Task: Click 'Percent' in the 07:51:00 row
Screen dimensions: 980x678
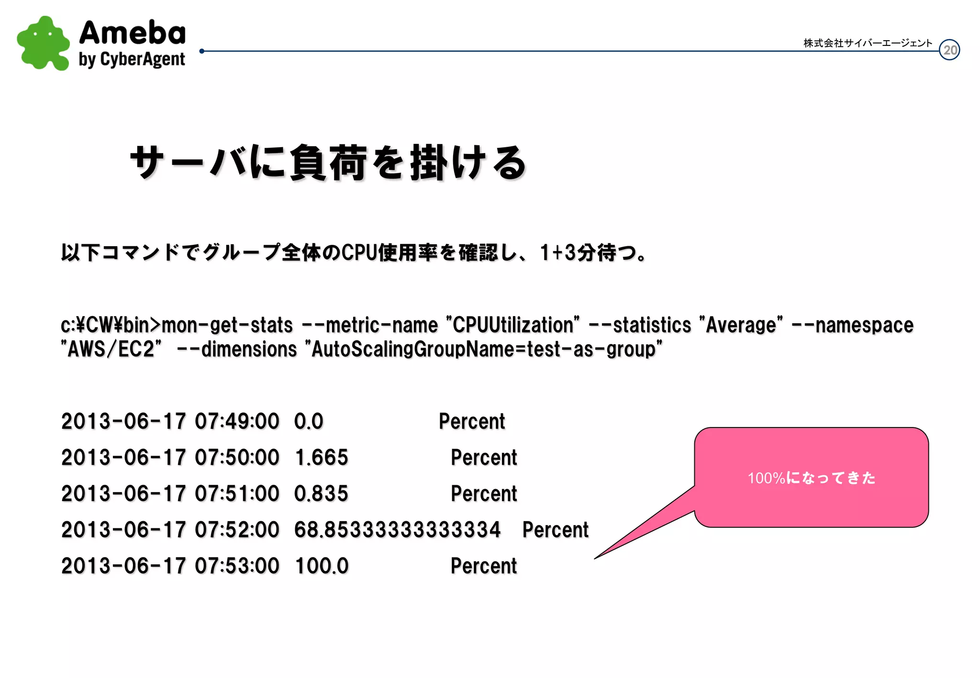Action: coord(484,493)
